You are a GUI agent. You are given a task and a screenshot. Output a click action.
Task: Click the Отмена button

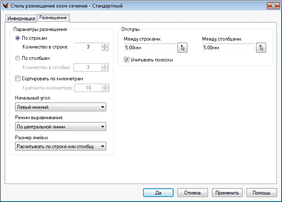(x=193, y=193)
